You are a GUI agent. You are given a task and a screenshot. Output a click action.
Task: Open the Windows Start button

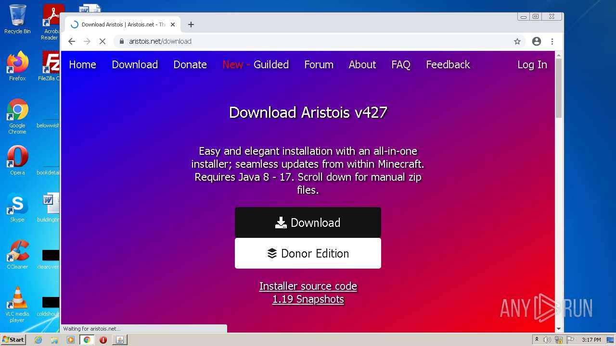[x=13, y=340]
